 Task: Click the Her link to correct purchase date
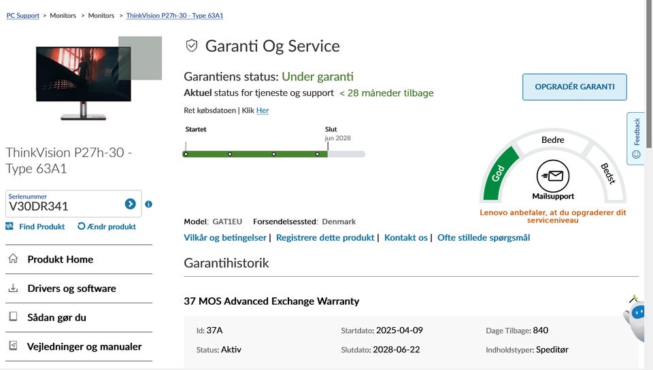tap(263, 110)
